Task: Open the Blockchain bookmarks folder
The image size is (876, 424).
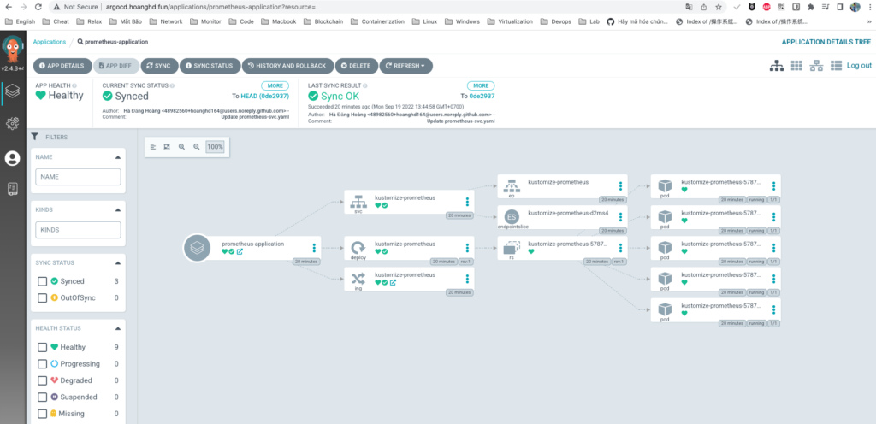Action: (323, 21)
